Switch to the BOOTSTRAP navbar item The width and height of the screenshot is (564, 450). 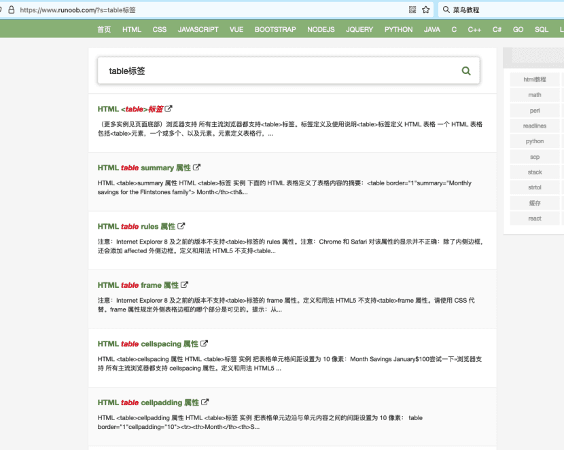[275, 29]
